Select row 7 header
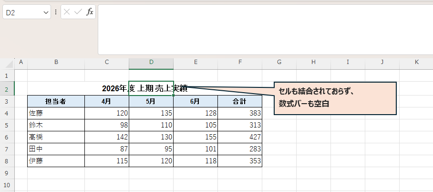The height and width of the screenshot is (192, 433). (x=7, y=149)
